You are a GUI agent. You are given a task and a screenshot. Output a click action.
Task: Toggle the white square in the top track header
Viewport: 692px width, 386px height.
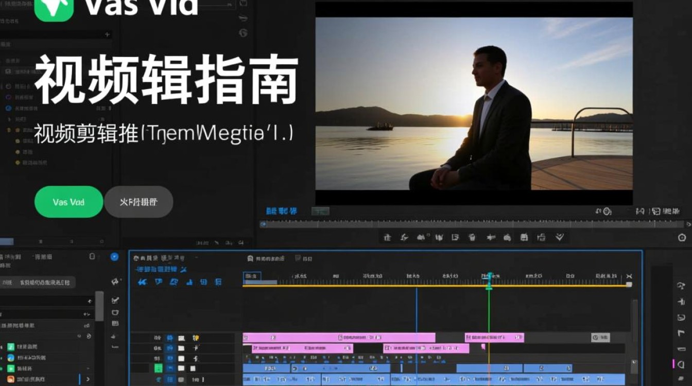[181, 338]
